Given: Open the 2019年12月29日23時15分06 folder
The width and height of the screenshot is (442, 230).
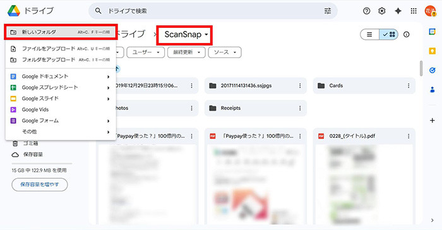Looking at the screenshot, I should pos(157,85).
